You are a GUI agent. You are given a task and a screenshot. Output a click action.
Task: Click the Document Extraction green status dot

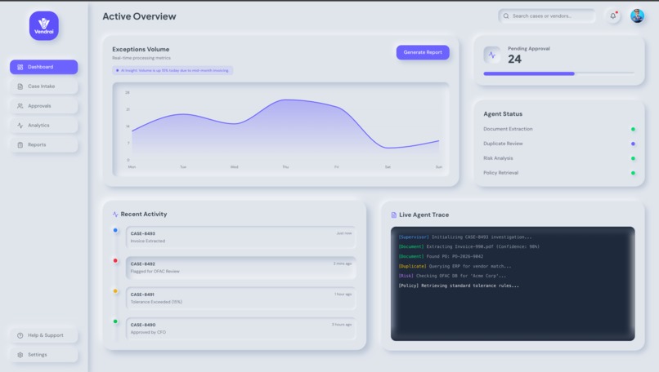pyautogui.click(x=633, y=129)
